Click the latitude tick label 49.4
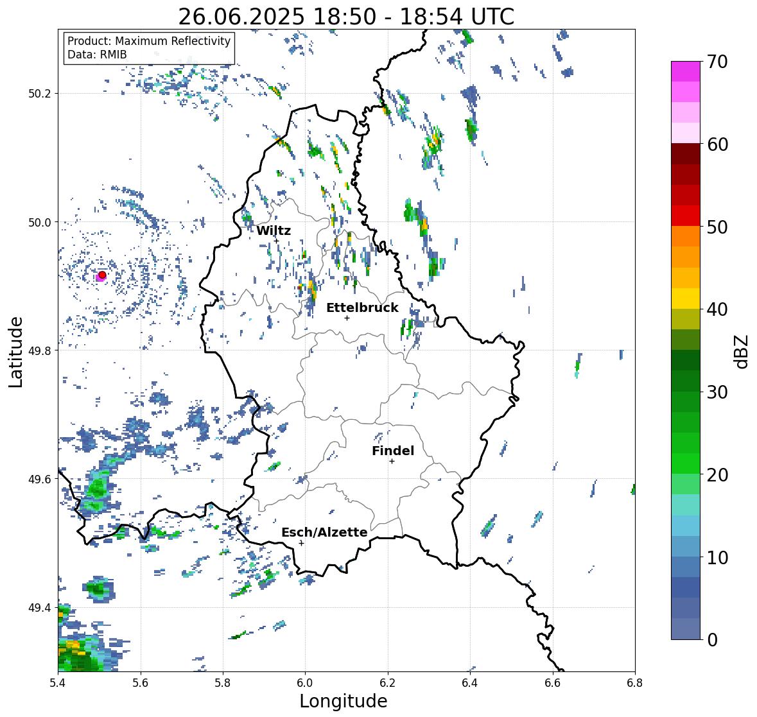Screen dimensions: 757x717 [x=40, y=607]
